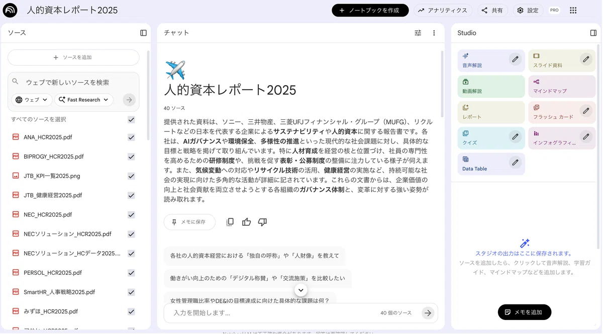This screenshot has width=603, height=334.
Task: Open source PERSOL_HCR2025.pdf
Action: click(x=53, y=273)
